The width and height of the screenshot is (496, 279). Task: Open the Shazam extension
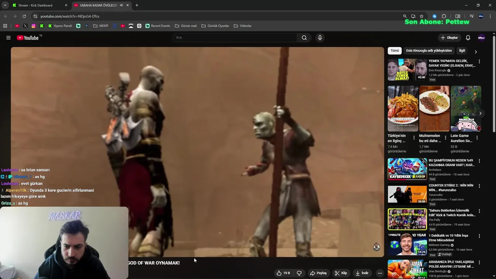434,16
